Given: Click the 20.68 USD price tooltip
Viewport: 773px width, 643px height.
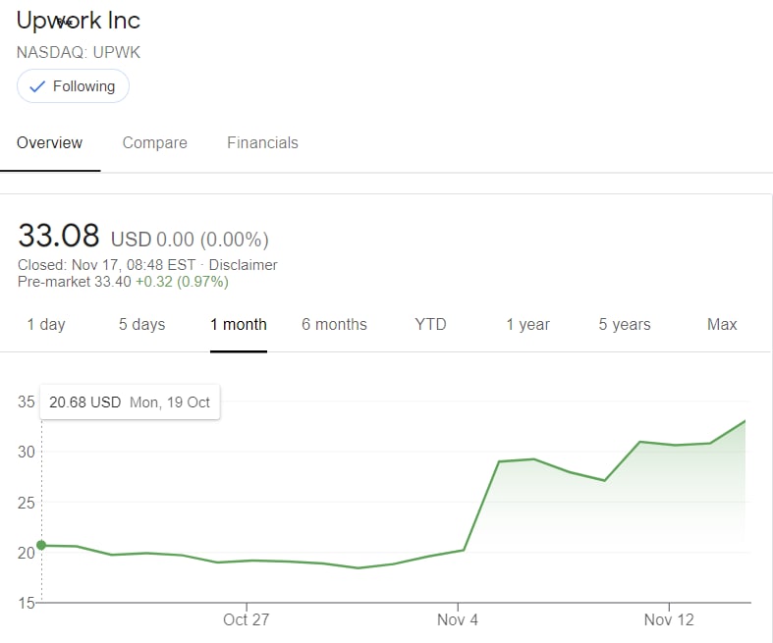Looking at the screenshot, I should pos(131,402).
